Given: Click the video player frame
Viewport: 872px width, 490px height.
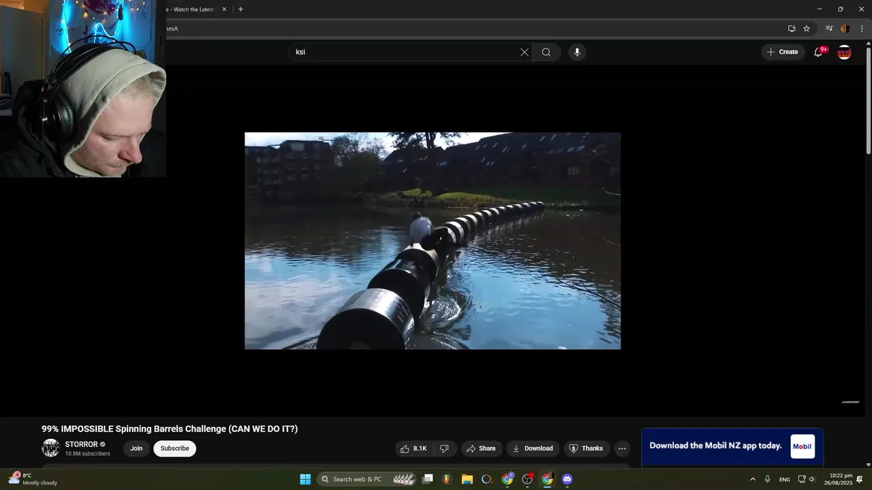Looking at the screenshot, I should [x=433, y=240].
